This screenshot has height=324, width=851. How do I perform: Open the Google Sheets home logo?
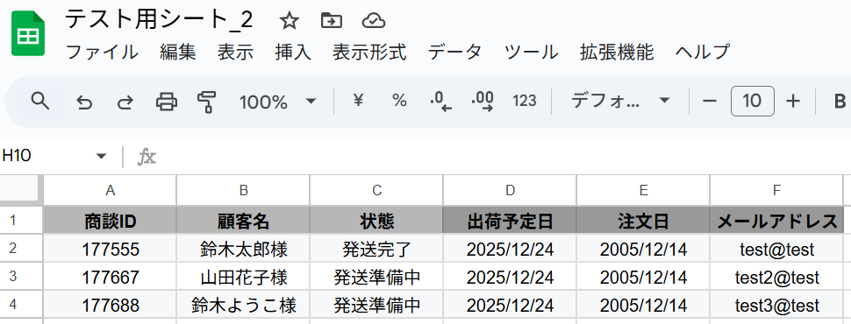(28, 33)
